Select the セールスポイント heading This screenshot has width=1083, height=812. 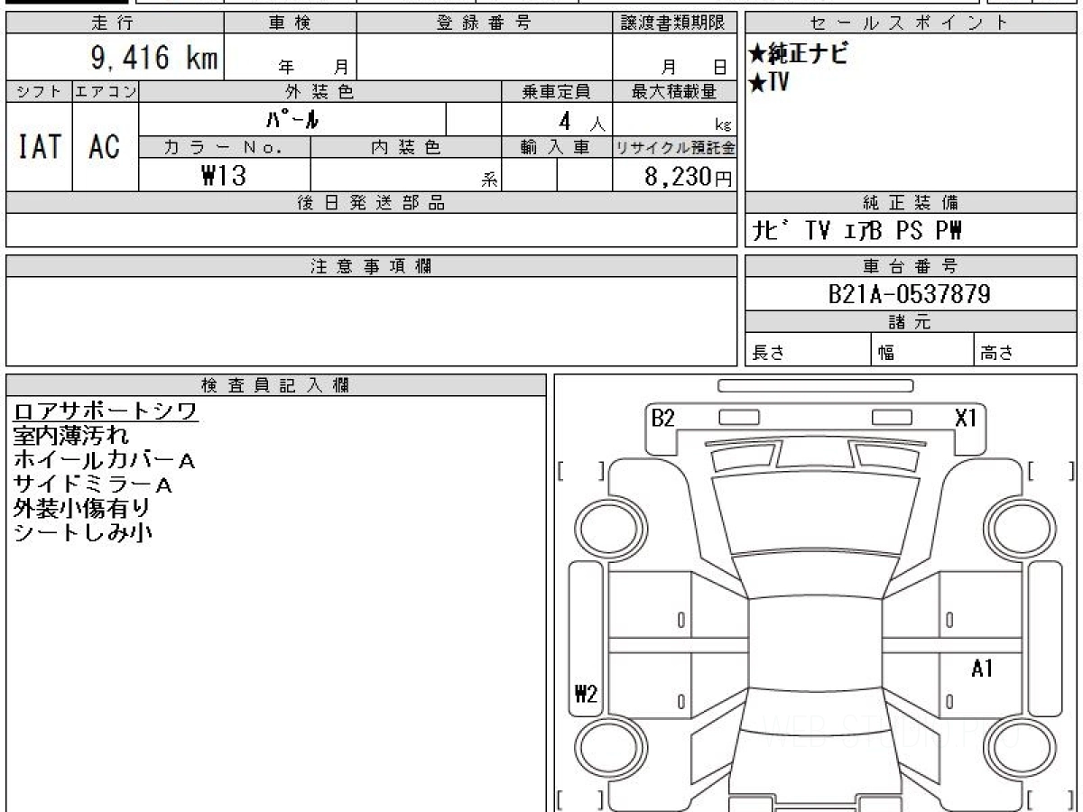tap(911, 23)
